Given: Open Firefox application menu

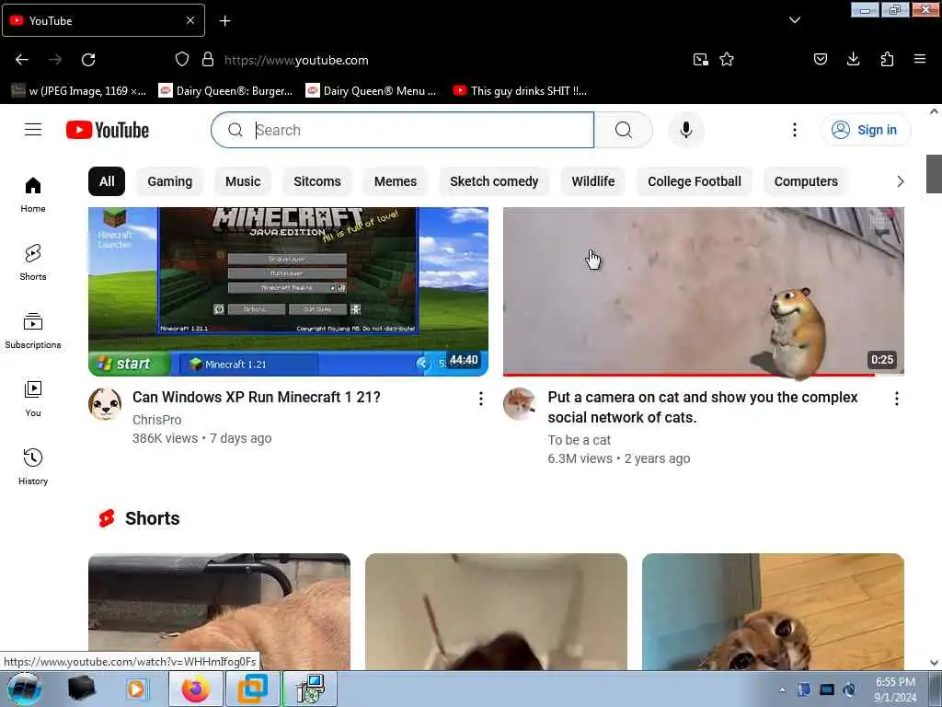Looking at the screenshot, I should pyautogui.click(x=920, y=60).
